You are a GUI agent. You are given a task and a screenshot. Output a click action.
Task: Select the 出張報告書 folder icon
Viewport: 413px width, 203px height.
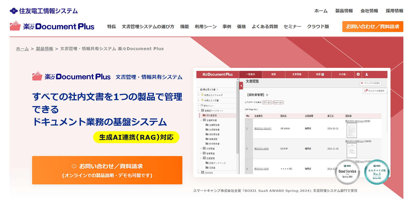[207, 129]
